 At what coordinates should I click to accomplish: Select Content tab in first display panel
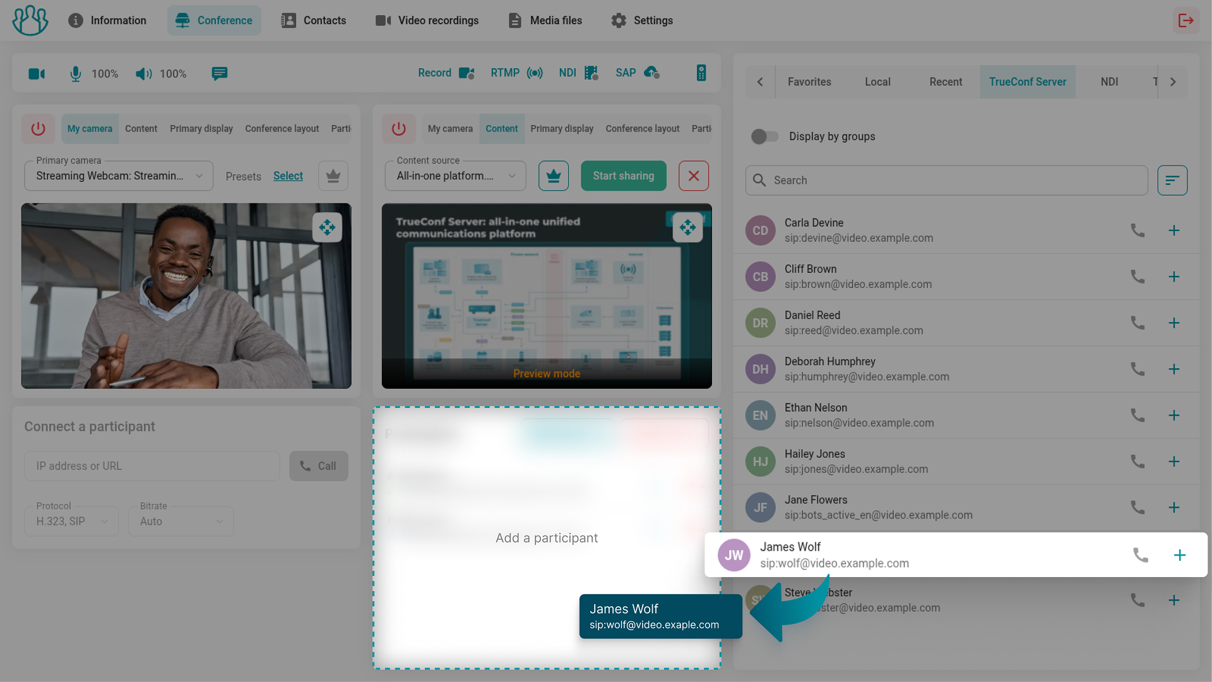click(x=141, y=129)
